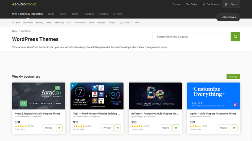Open the Our Products grid menu

[211, 4]
